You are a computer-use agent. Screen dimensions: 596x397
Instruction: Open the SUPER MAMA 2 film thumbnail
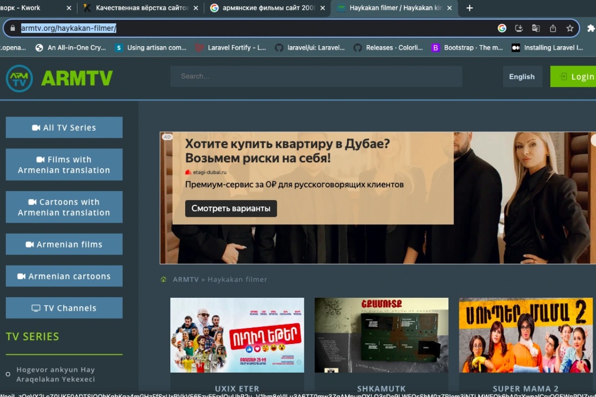526,335
